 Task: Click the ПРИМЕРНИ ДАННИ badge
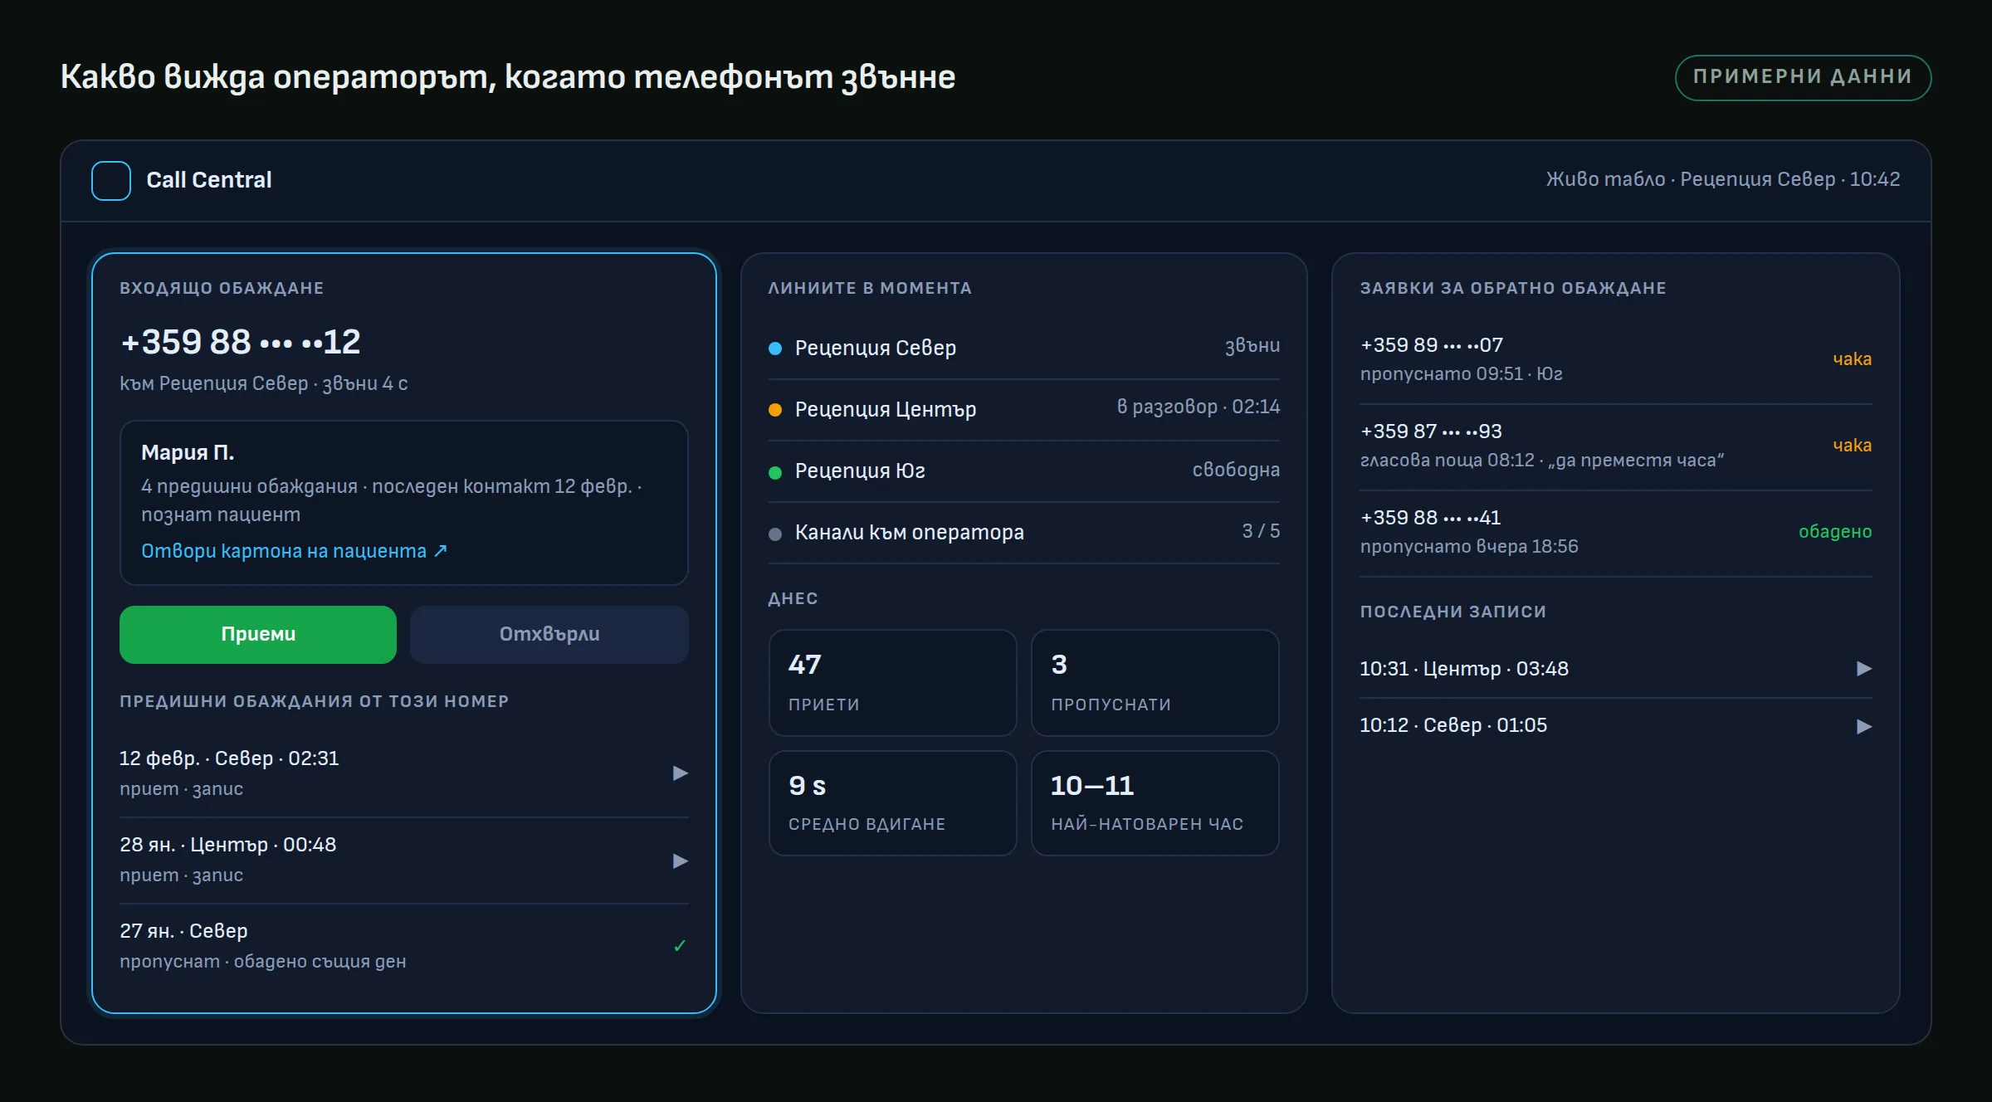(1803, 77)
